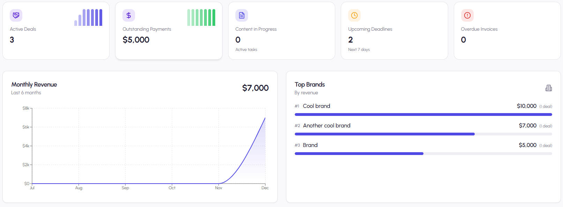Click the purple bar chart in Active Deals
Screen dimensions: 563x207
point(88,17)
